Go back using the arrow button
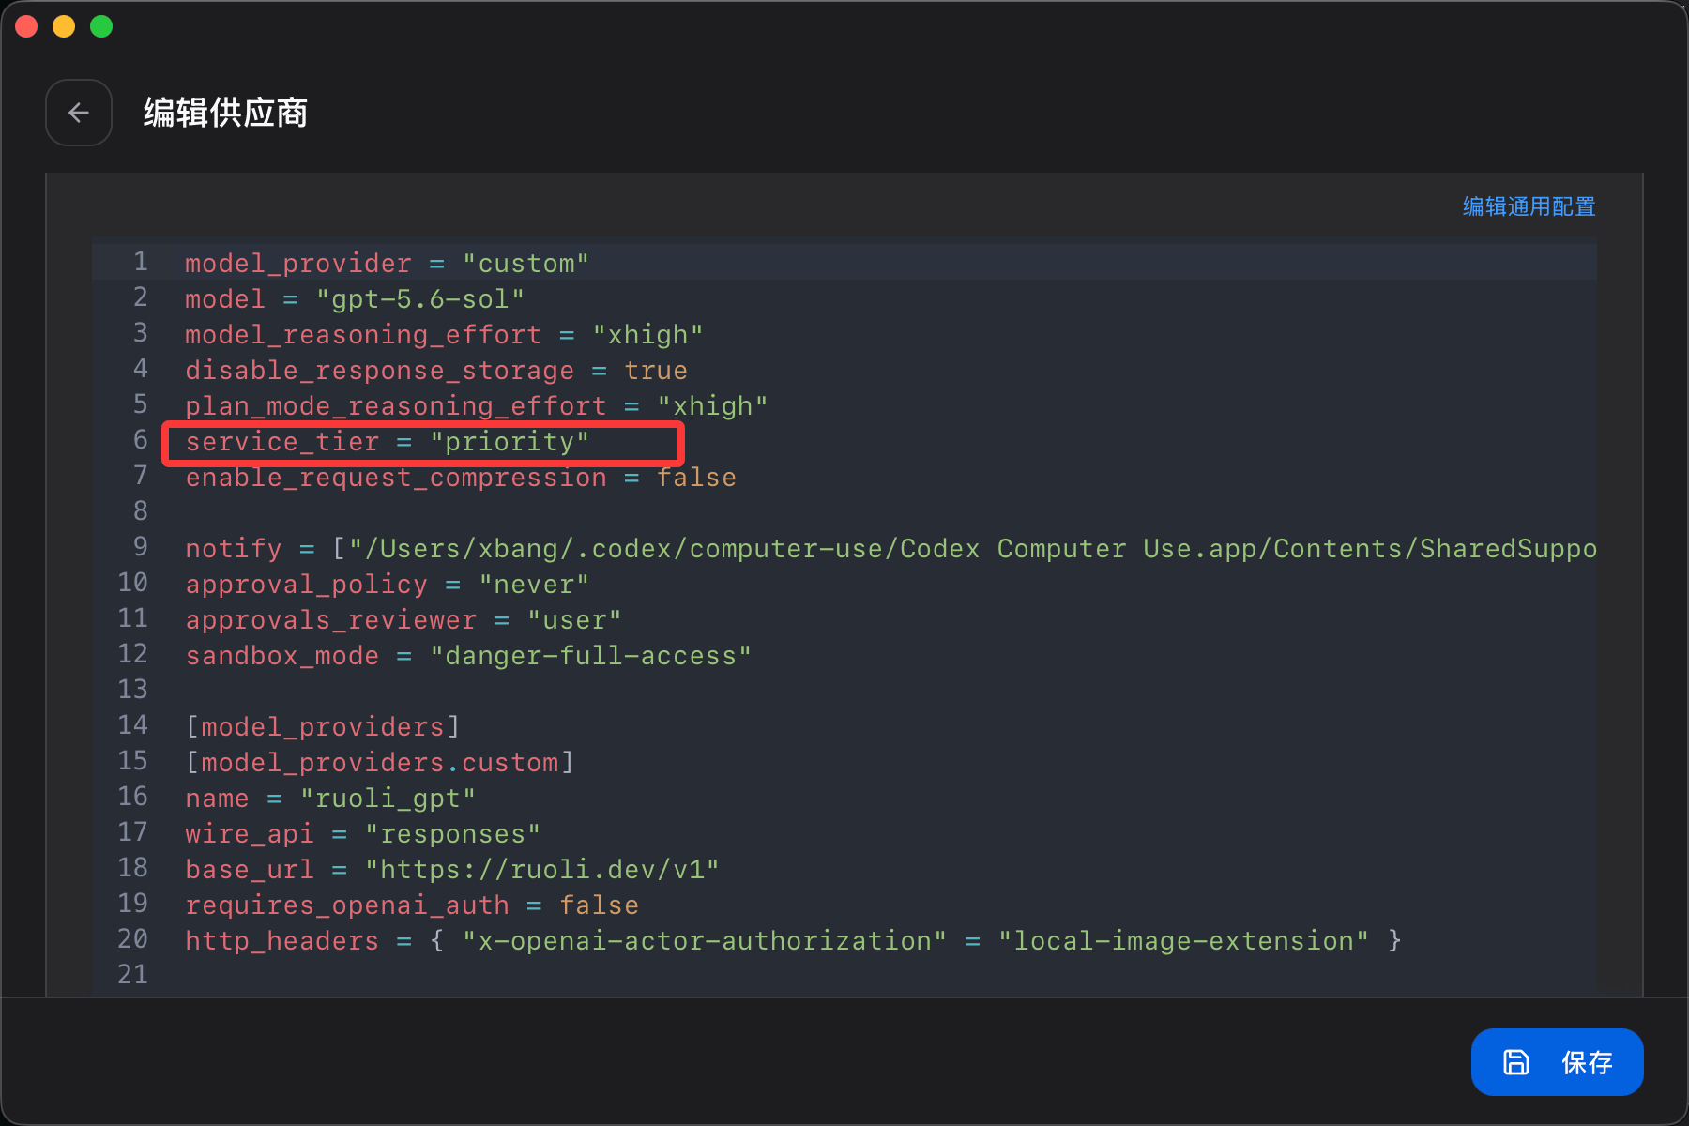This screenshot has width=1689, height=1126. point(79,113)
